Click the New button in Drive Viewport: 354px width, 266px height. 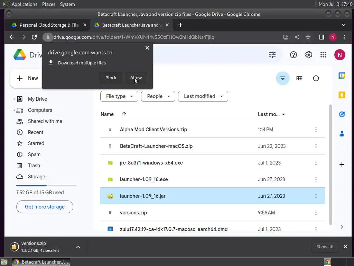pos(27,78)
